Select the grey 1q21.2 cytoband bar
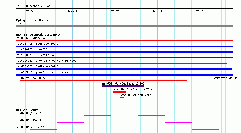This screenshot has height=133, width=241. tap(125, 26)
